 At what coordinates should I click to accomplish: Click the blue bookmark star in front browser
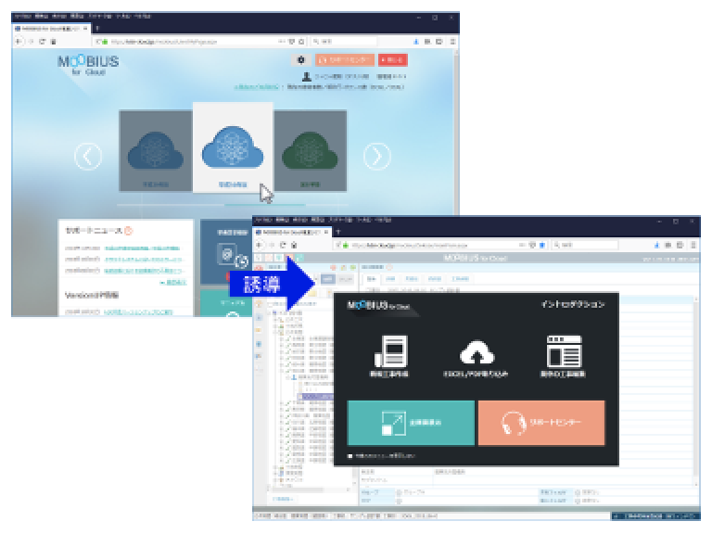click(x=542, y=245)
